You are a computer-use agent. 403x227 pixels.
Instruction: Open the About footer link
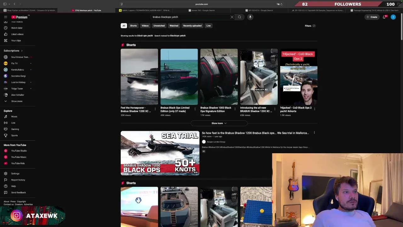pos(6,201)
